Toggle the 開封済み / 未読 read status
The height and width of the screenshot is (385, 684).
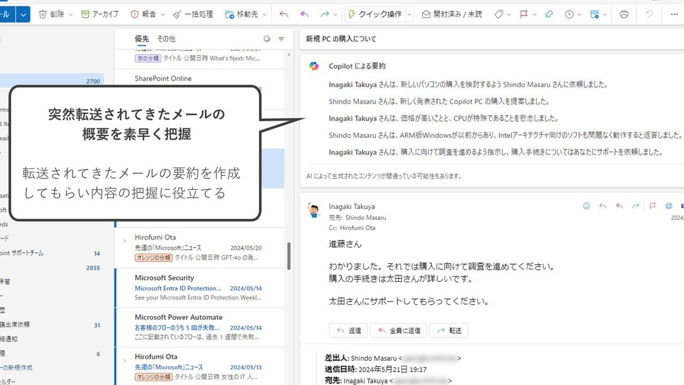tap(452, 14)
